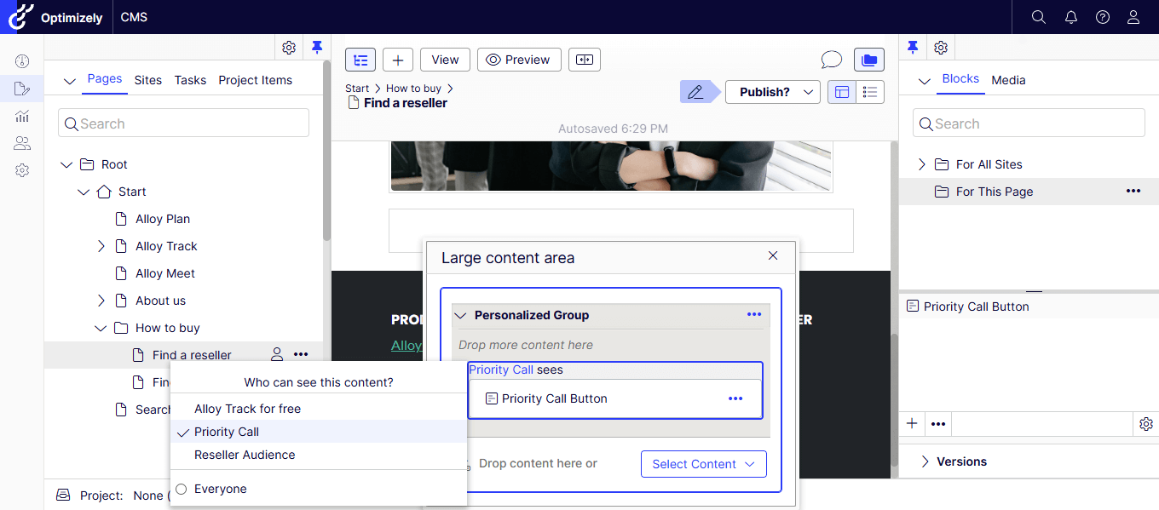1159x510 pixels.
Task: Switch to all properties view toggle
Action: 870,92
